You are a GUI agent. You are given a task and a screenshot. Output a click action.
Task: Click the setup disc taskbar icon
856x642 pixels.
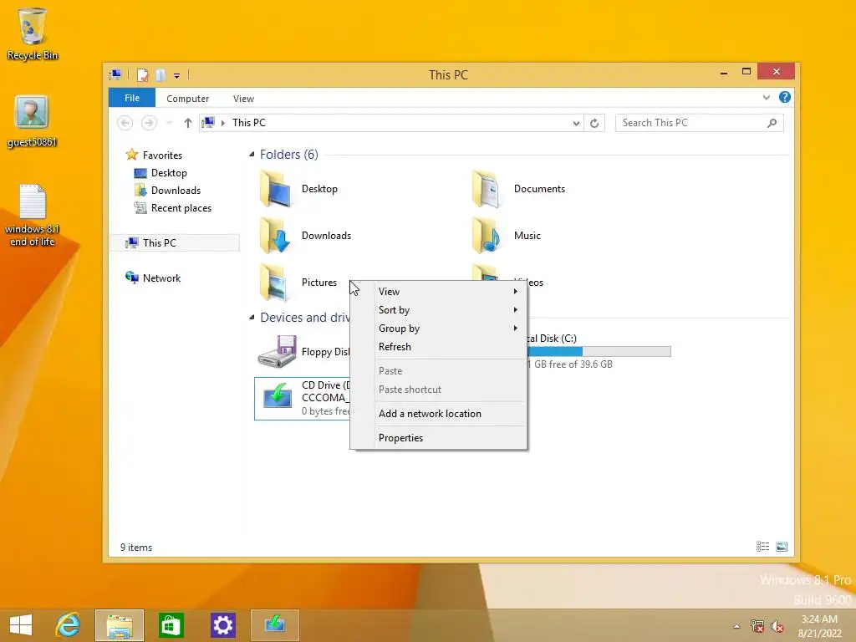pyautogui.click(x=274, y=625)
